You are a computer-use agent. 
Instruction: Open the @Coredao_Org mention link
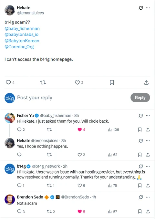19,47
